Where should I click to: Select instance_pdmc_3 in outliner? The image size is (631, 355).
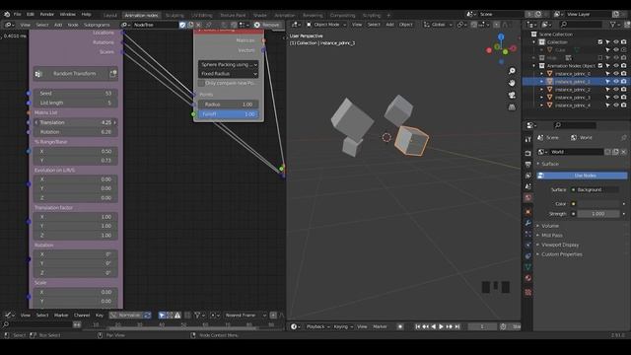573,98
